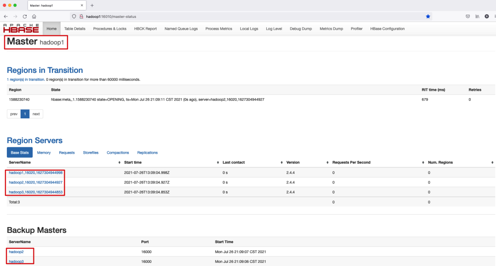Select the Total:3 row label
496x266 pixels.
coord(14,202)
